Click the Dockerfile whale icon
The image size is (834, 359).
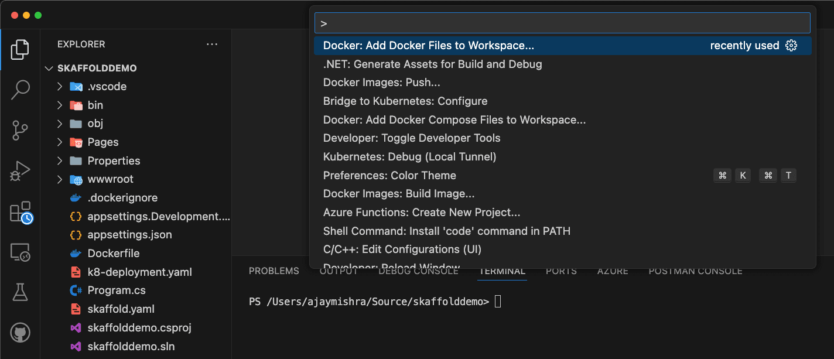76,254
